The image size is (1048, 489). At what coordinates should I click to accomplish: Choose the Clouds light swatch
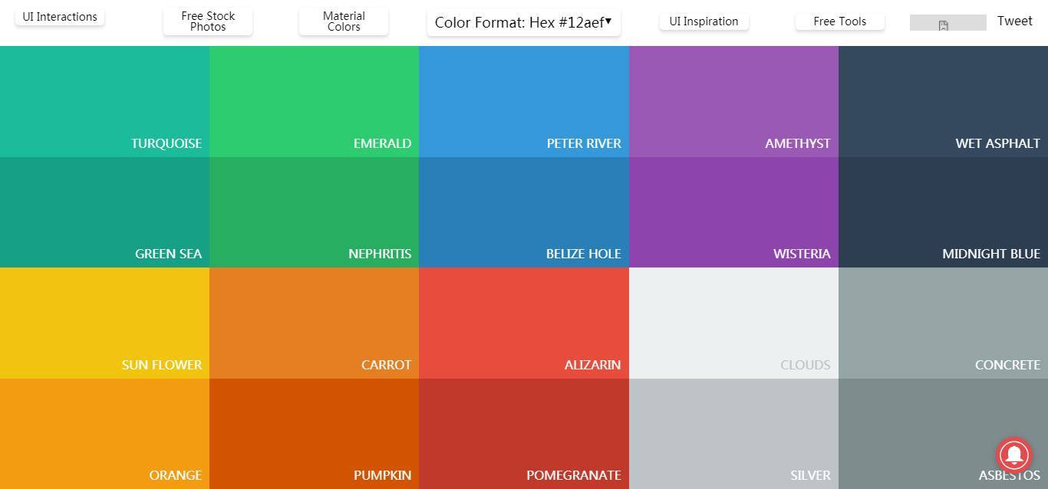tap(733, 323)
